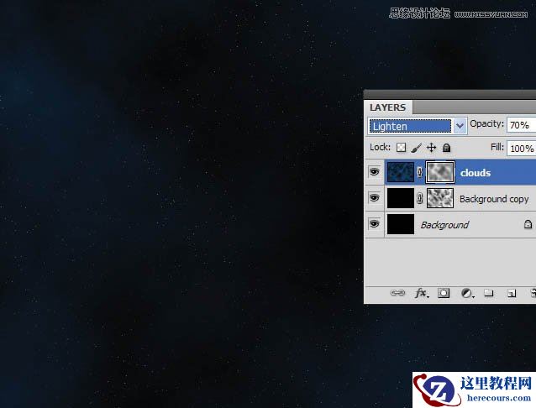This screenshot has height=408, width=536.
Task: Click the Link layers icon
Action: tap(397, 293)
